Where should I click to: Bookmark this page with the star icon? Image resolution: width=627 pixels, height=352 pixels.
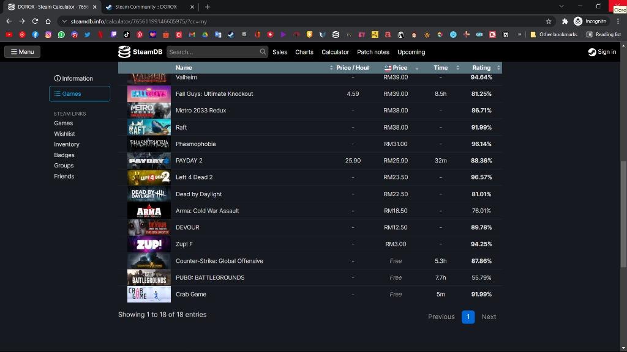click(x=548, y=21)
